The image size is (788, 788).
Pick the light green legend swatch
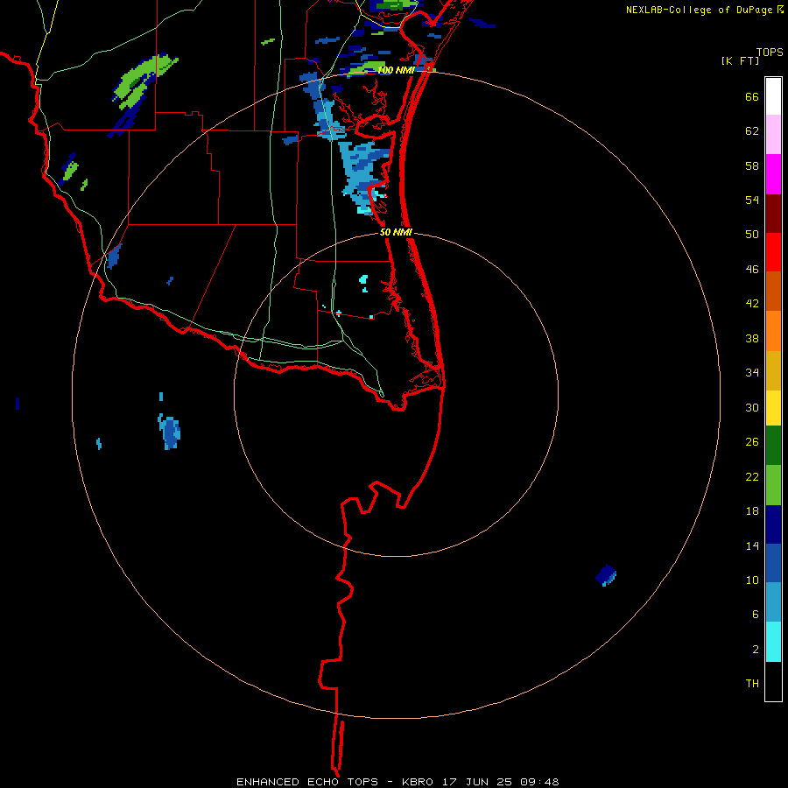(773, 485)
